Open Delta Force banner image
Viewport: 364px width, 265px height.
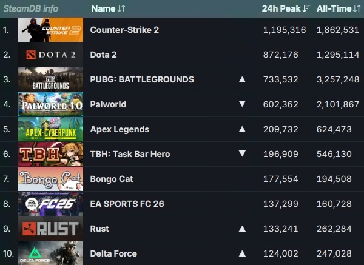(x=50, y=253)
